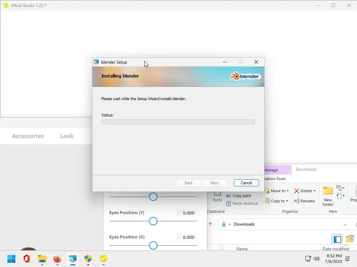357x267 pixels.
Task: Close the blender Setup dialog
Action: 256,62
